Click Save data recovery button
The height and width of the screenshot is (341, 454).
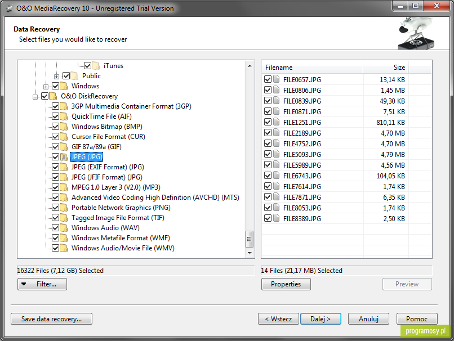point(51,318)
